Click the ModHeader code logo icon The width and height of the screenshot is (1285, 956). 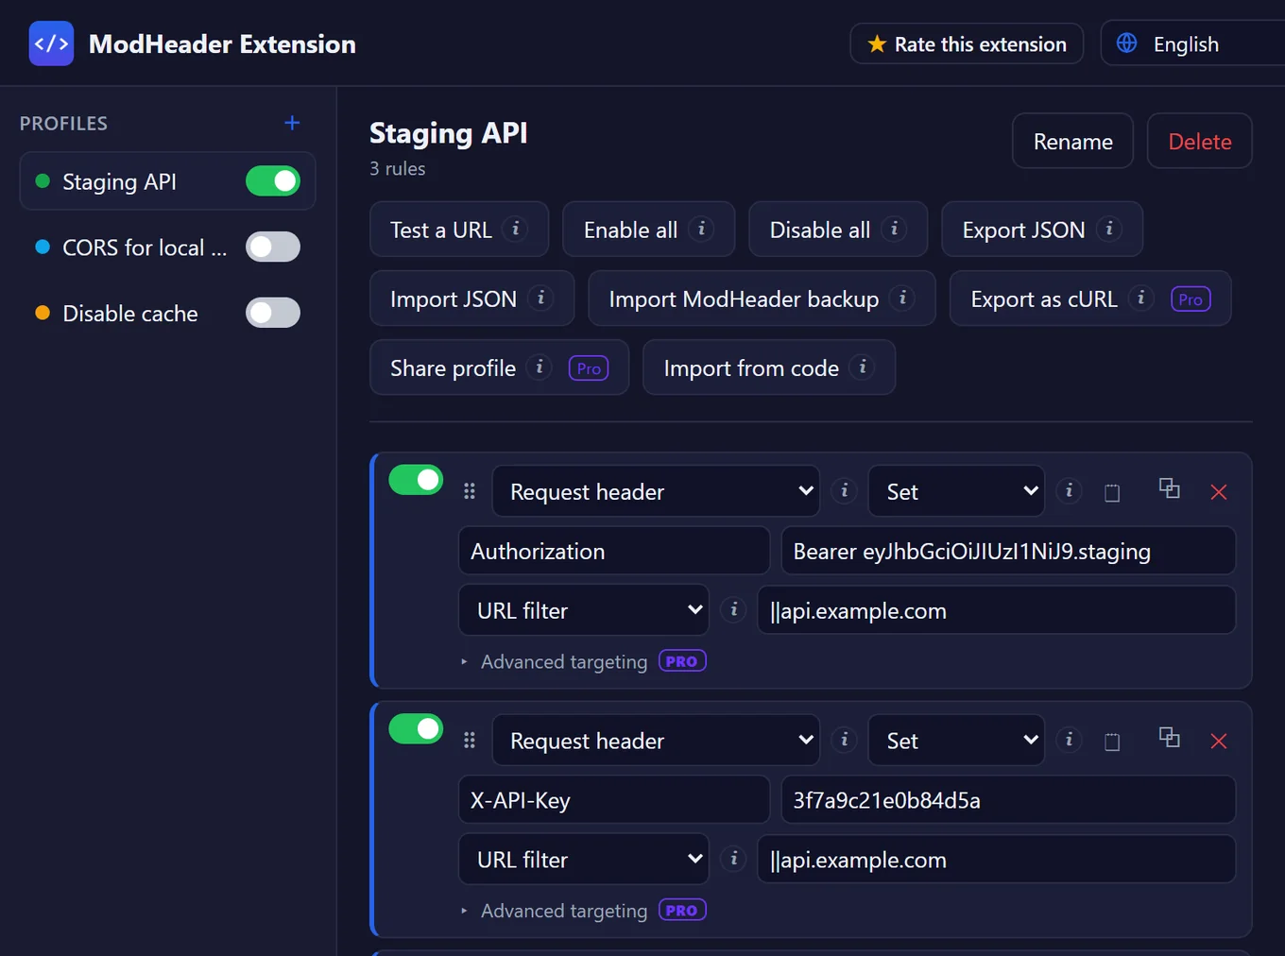[51, 43]
